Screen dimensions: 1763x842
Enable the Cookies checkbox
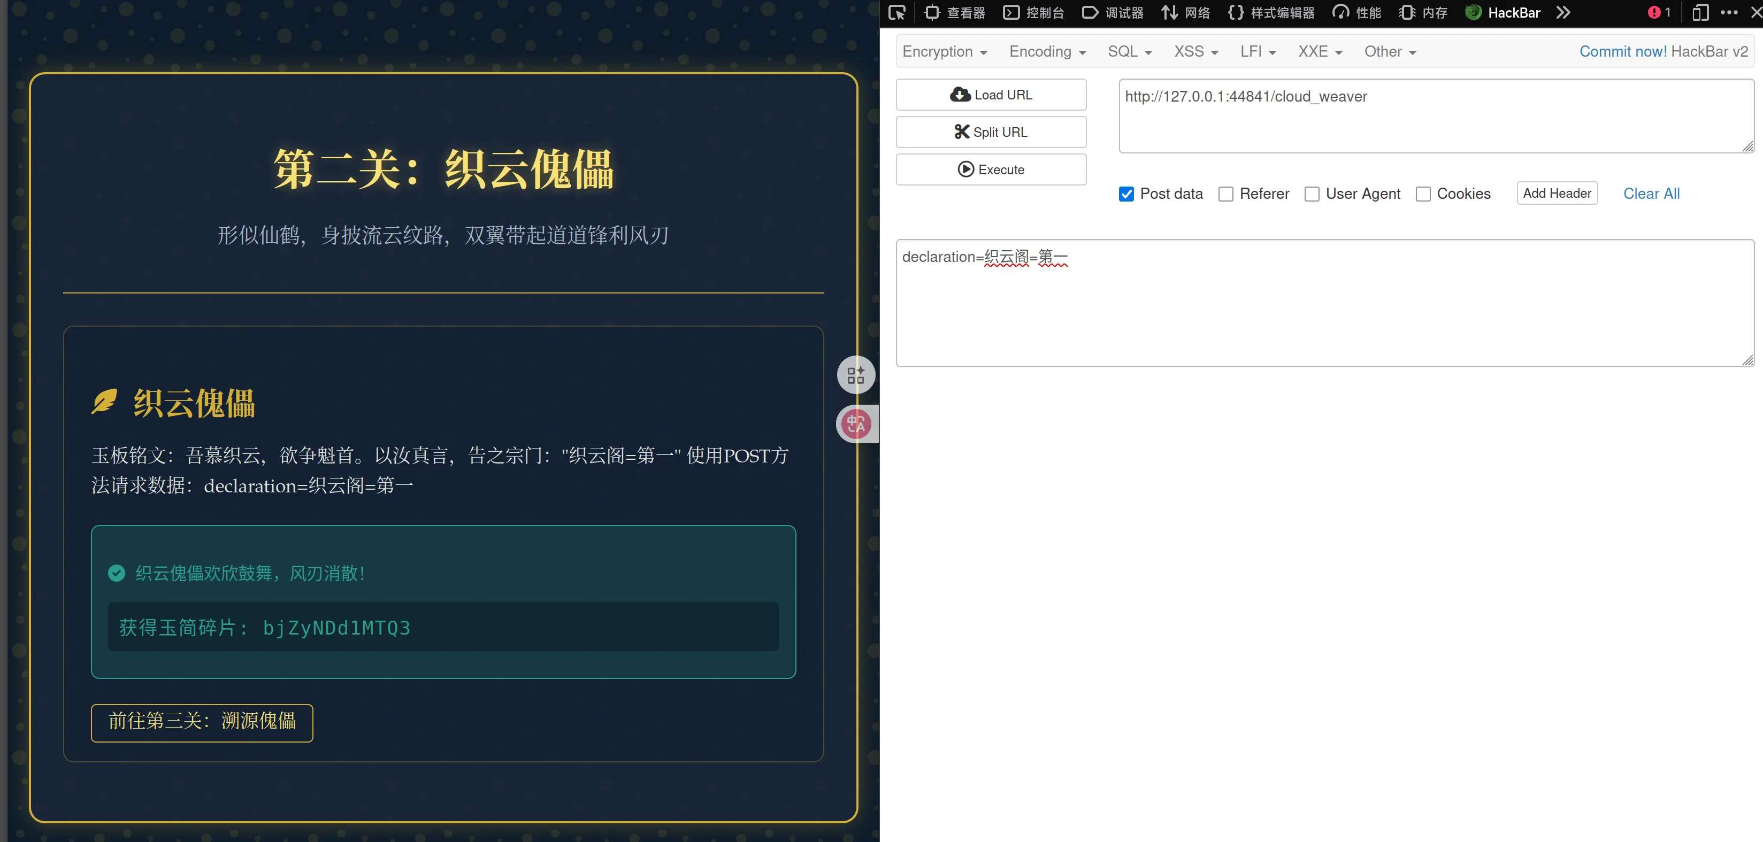tap(1423, 194)
